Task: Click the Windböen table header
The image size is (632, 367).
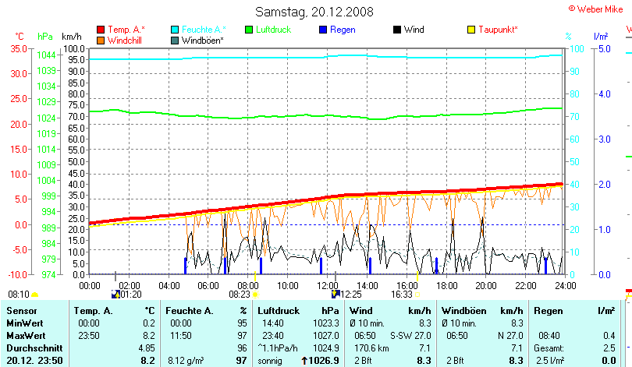Action: pyautogui.click(x=464, y=311)
